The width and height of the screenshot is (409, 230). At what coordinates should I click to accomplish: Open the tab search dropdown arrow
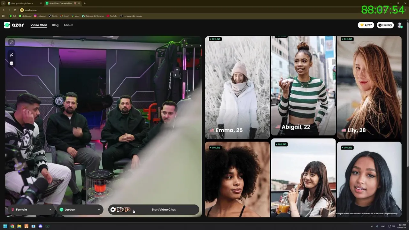click(x=3, y=3)
